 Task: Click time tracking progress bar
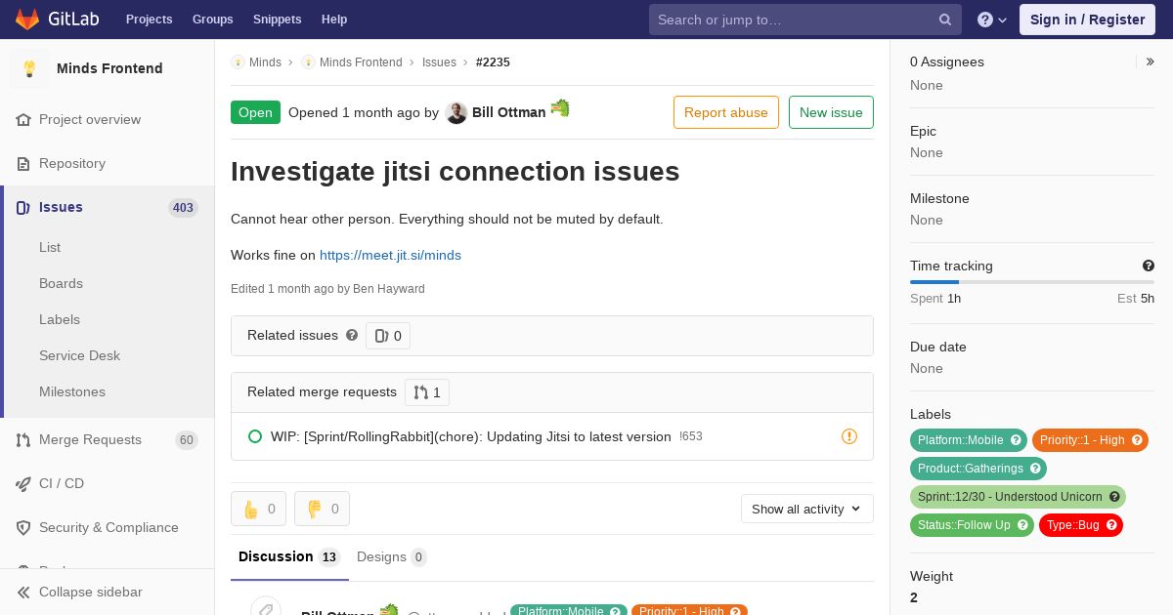(x=1032, y=282)
